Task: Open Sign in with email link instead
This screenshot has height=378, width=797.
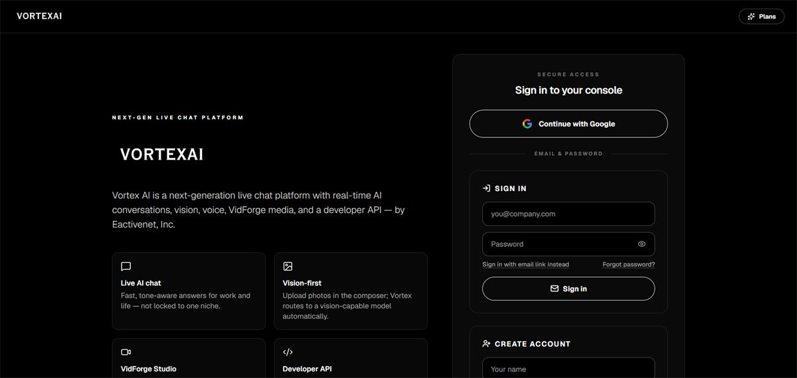Action: 525,265
